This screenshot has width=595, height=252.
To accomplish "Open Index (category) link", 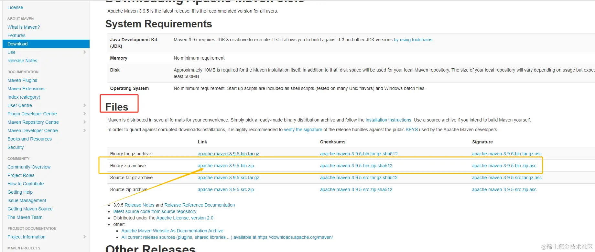I will click(24, 97).
